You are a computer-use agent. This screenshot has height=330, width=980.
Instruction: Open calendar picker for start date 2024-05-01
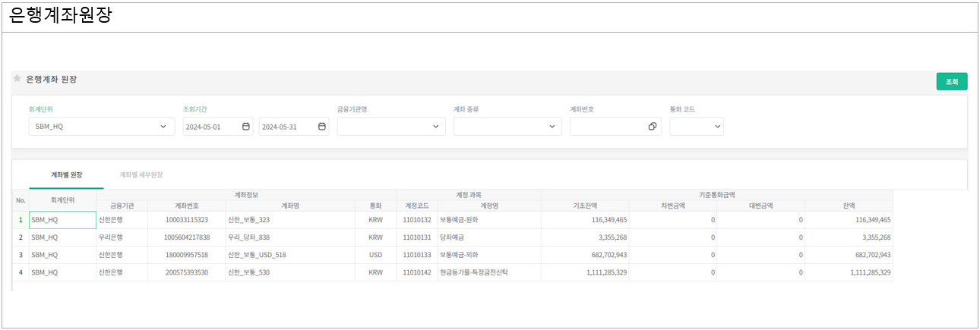click(246, 127)
